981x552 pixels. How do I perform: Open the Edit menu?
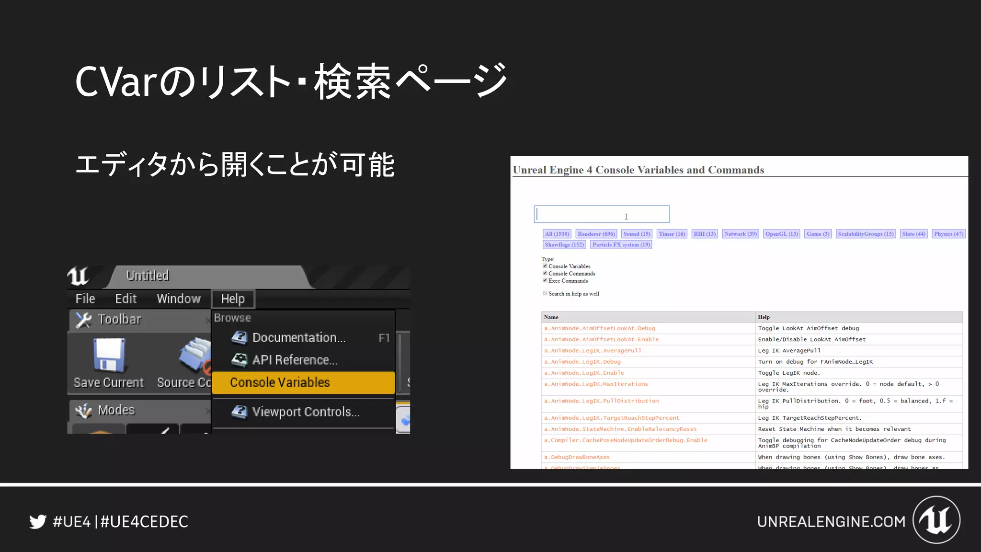tap(126, 299)
